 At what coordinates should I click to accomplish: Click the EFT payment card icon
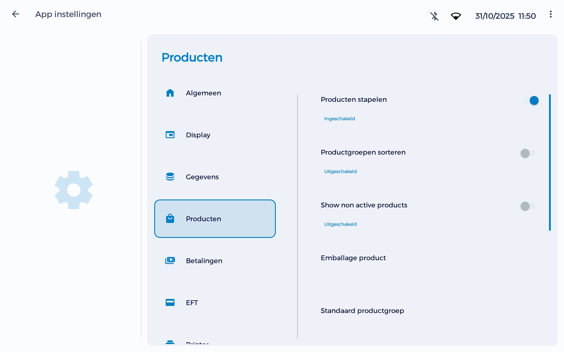[170, 302]
